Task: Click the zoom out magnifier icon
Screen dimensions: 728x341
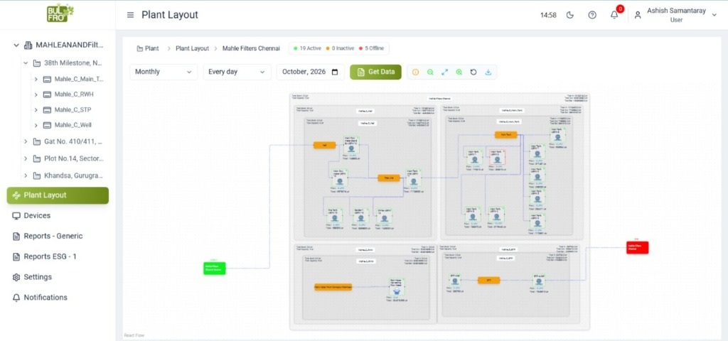Action: [x=430, y=72]
